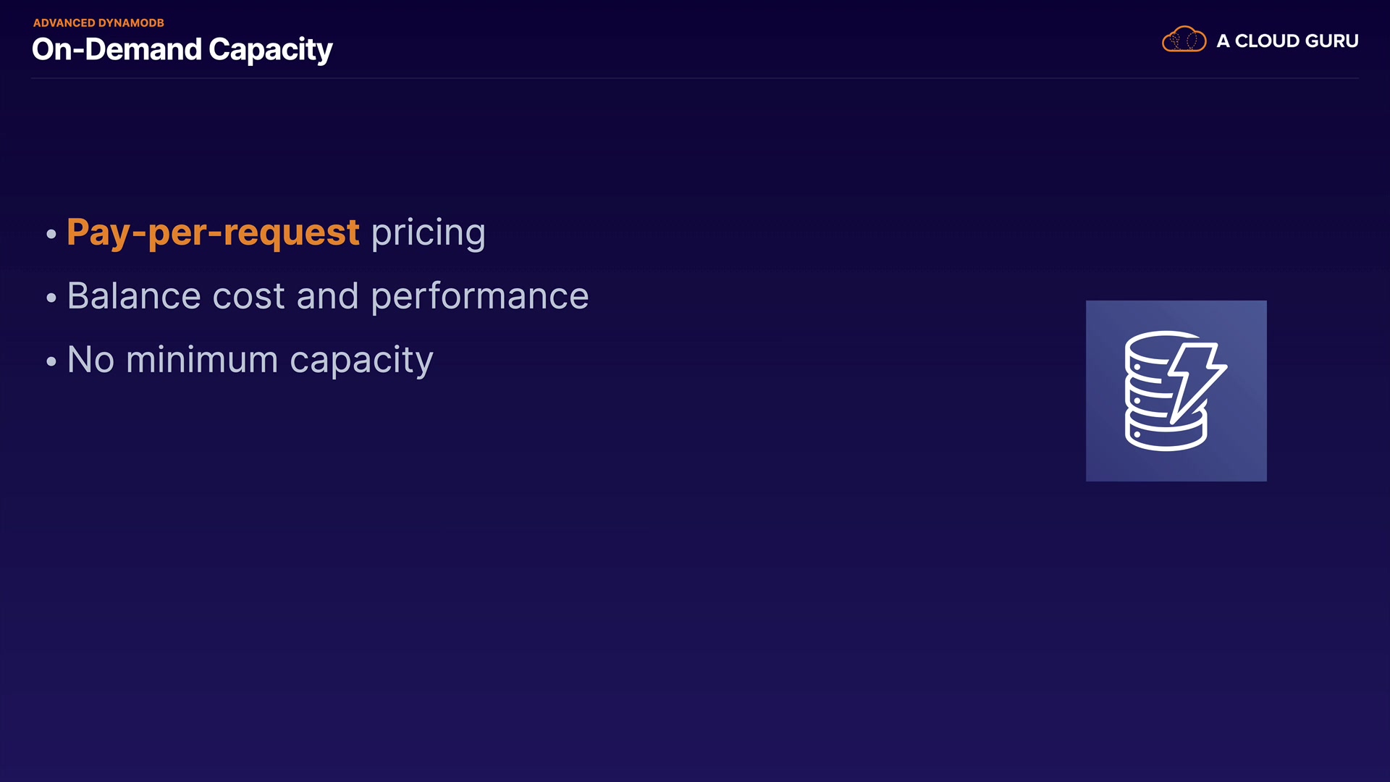The image size is (1390, 782).
Task: Click the "ADVANCED DYNAMODB" section label
Action: coord(98,23)
